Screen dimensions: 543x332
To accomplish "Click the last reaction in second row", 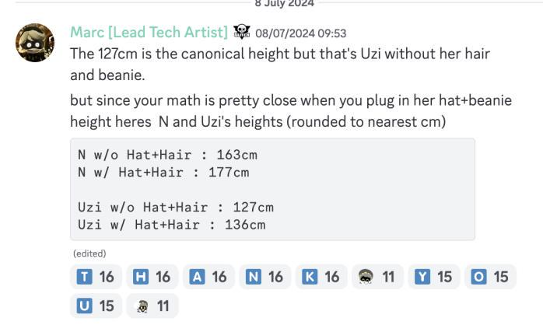I will click(x=152, y=306).
